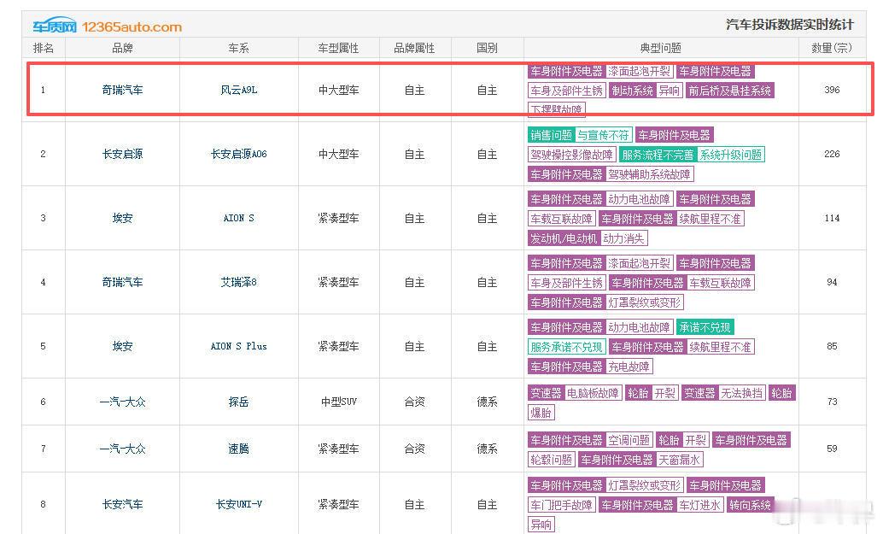Open brand 埃安 in the AION S row

[x=122, y=218]
